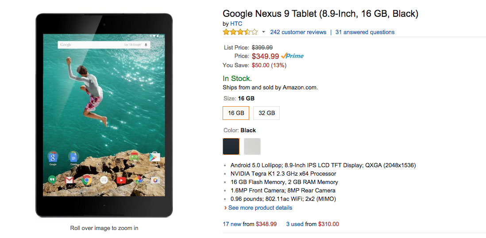Click the Google search app icon on tablet
Viewport: 486px width, 238px height.
point(53,157)
